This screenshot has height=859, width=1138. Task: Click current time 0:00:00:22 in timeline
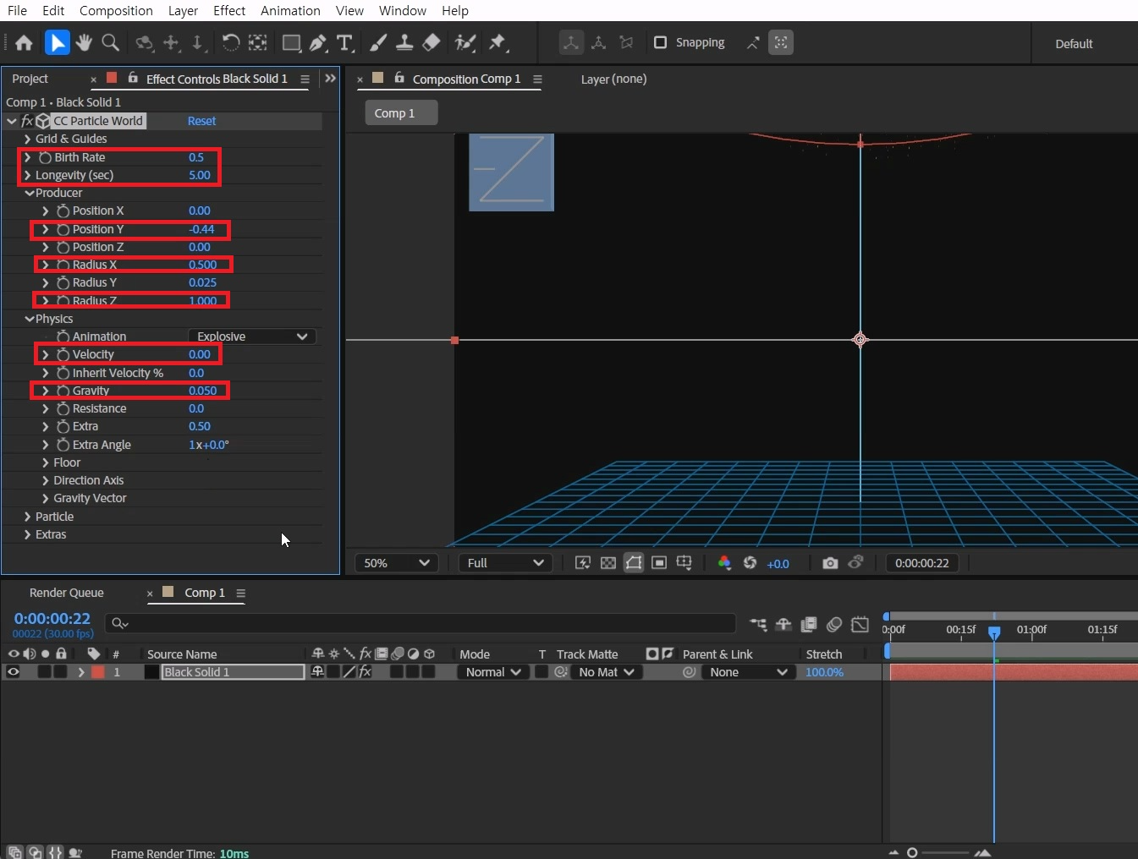52,618
